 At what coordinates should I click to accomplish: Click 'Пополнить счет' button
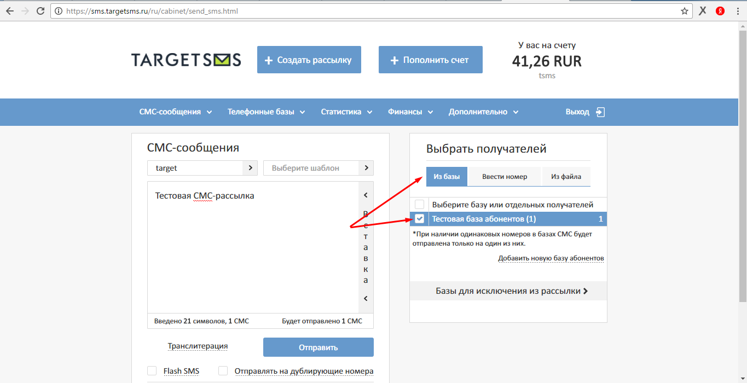coord(431,60)
